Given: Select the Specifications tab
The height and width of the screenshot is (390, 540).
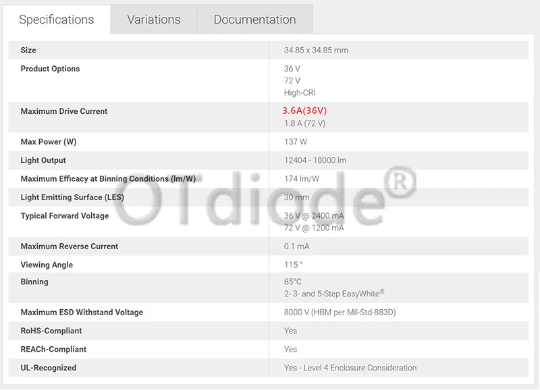Looking at the screenshot, I should tap(57, 20).
